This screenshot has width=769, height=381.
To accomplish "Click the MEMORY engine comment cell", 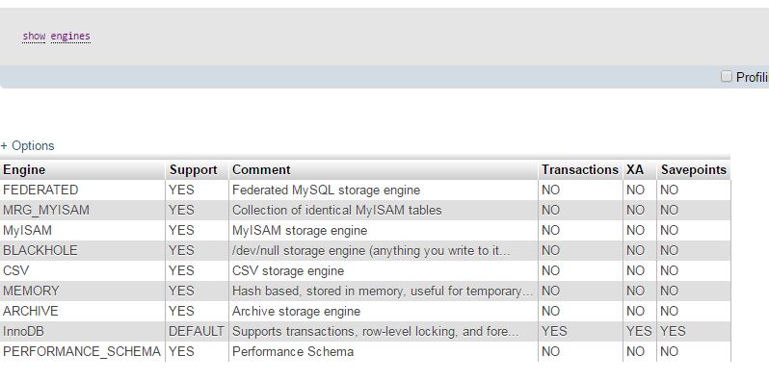I will click(x=383, y=291).
